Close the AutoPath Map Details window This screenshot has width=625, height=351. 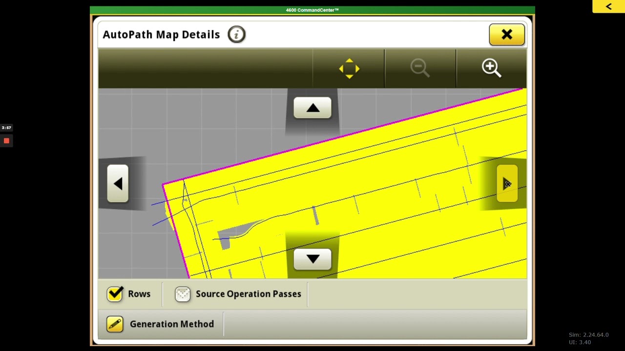pos(507,35)
